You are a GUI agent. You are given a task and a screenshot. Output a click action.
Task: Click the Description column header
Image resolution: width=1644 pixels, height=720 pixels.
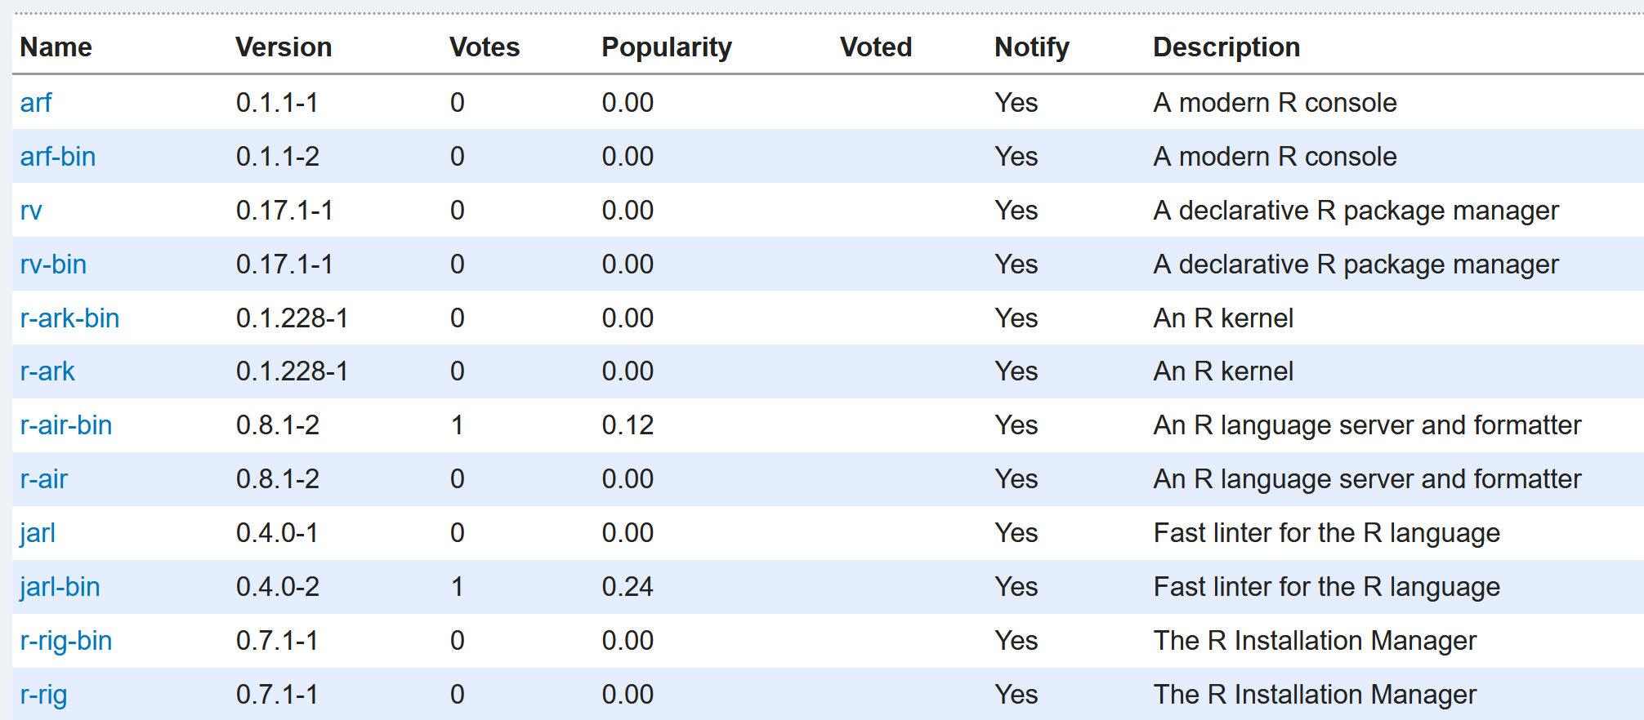click(x=1226, y=47)
